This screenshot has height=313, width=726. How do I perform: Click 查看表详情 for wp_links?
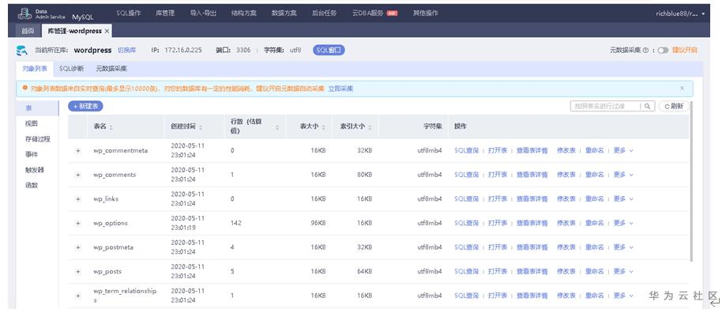(x=532, y=198)
